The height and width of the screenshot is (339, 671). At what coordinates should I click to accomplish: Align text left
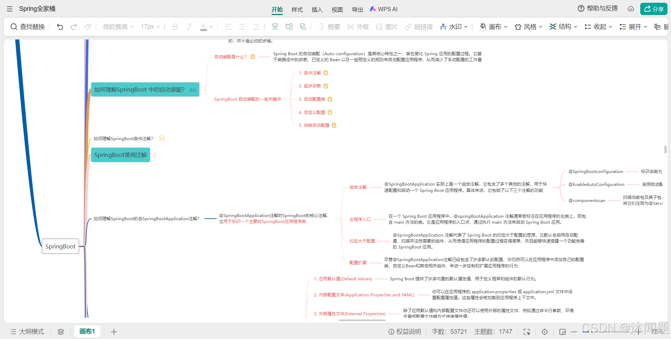click(228, 27)
